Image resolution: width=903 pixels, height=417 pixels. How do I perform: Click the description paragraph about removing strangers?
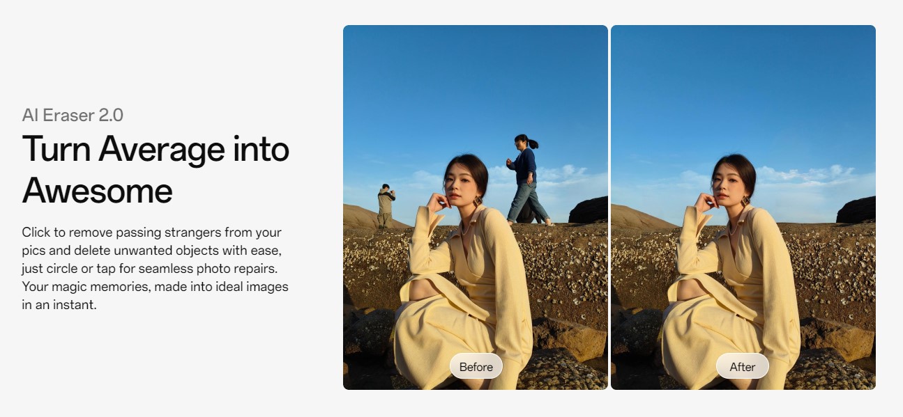[155, 268]
